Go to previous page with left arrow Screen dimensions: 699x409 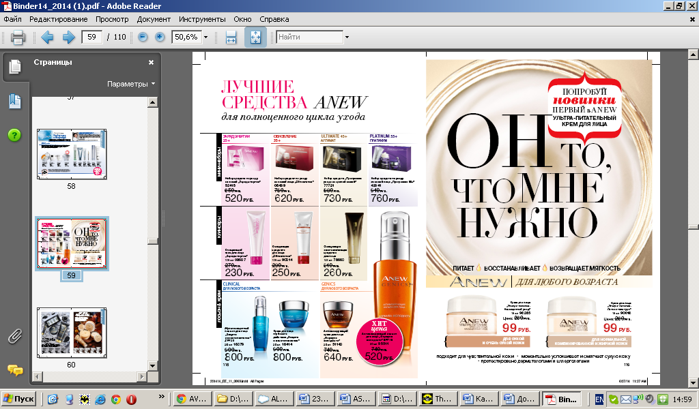47,37
